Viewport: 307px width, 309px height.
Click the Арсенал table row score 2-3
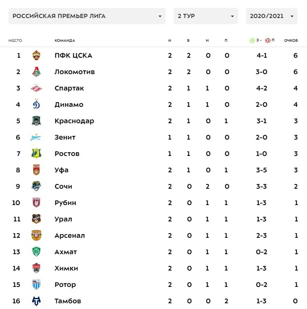point(262,235)
